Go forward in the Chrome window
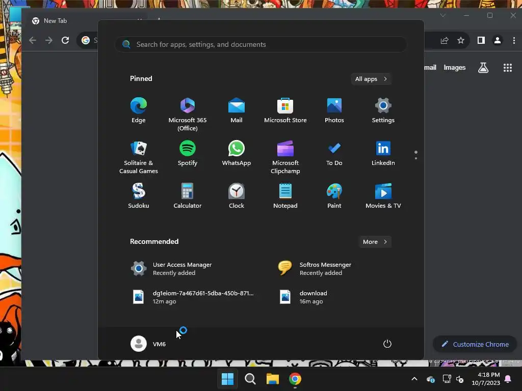The width and height of the screenshot is (522, 391). [x=49, y=40]
